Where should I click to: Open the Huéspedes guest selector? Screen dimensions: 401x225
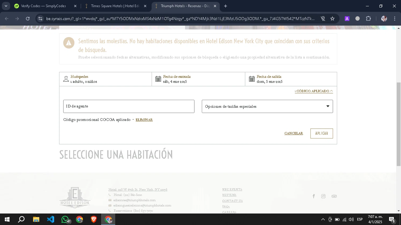pos(105,79)
